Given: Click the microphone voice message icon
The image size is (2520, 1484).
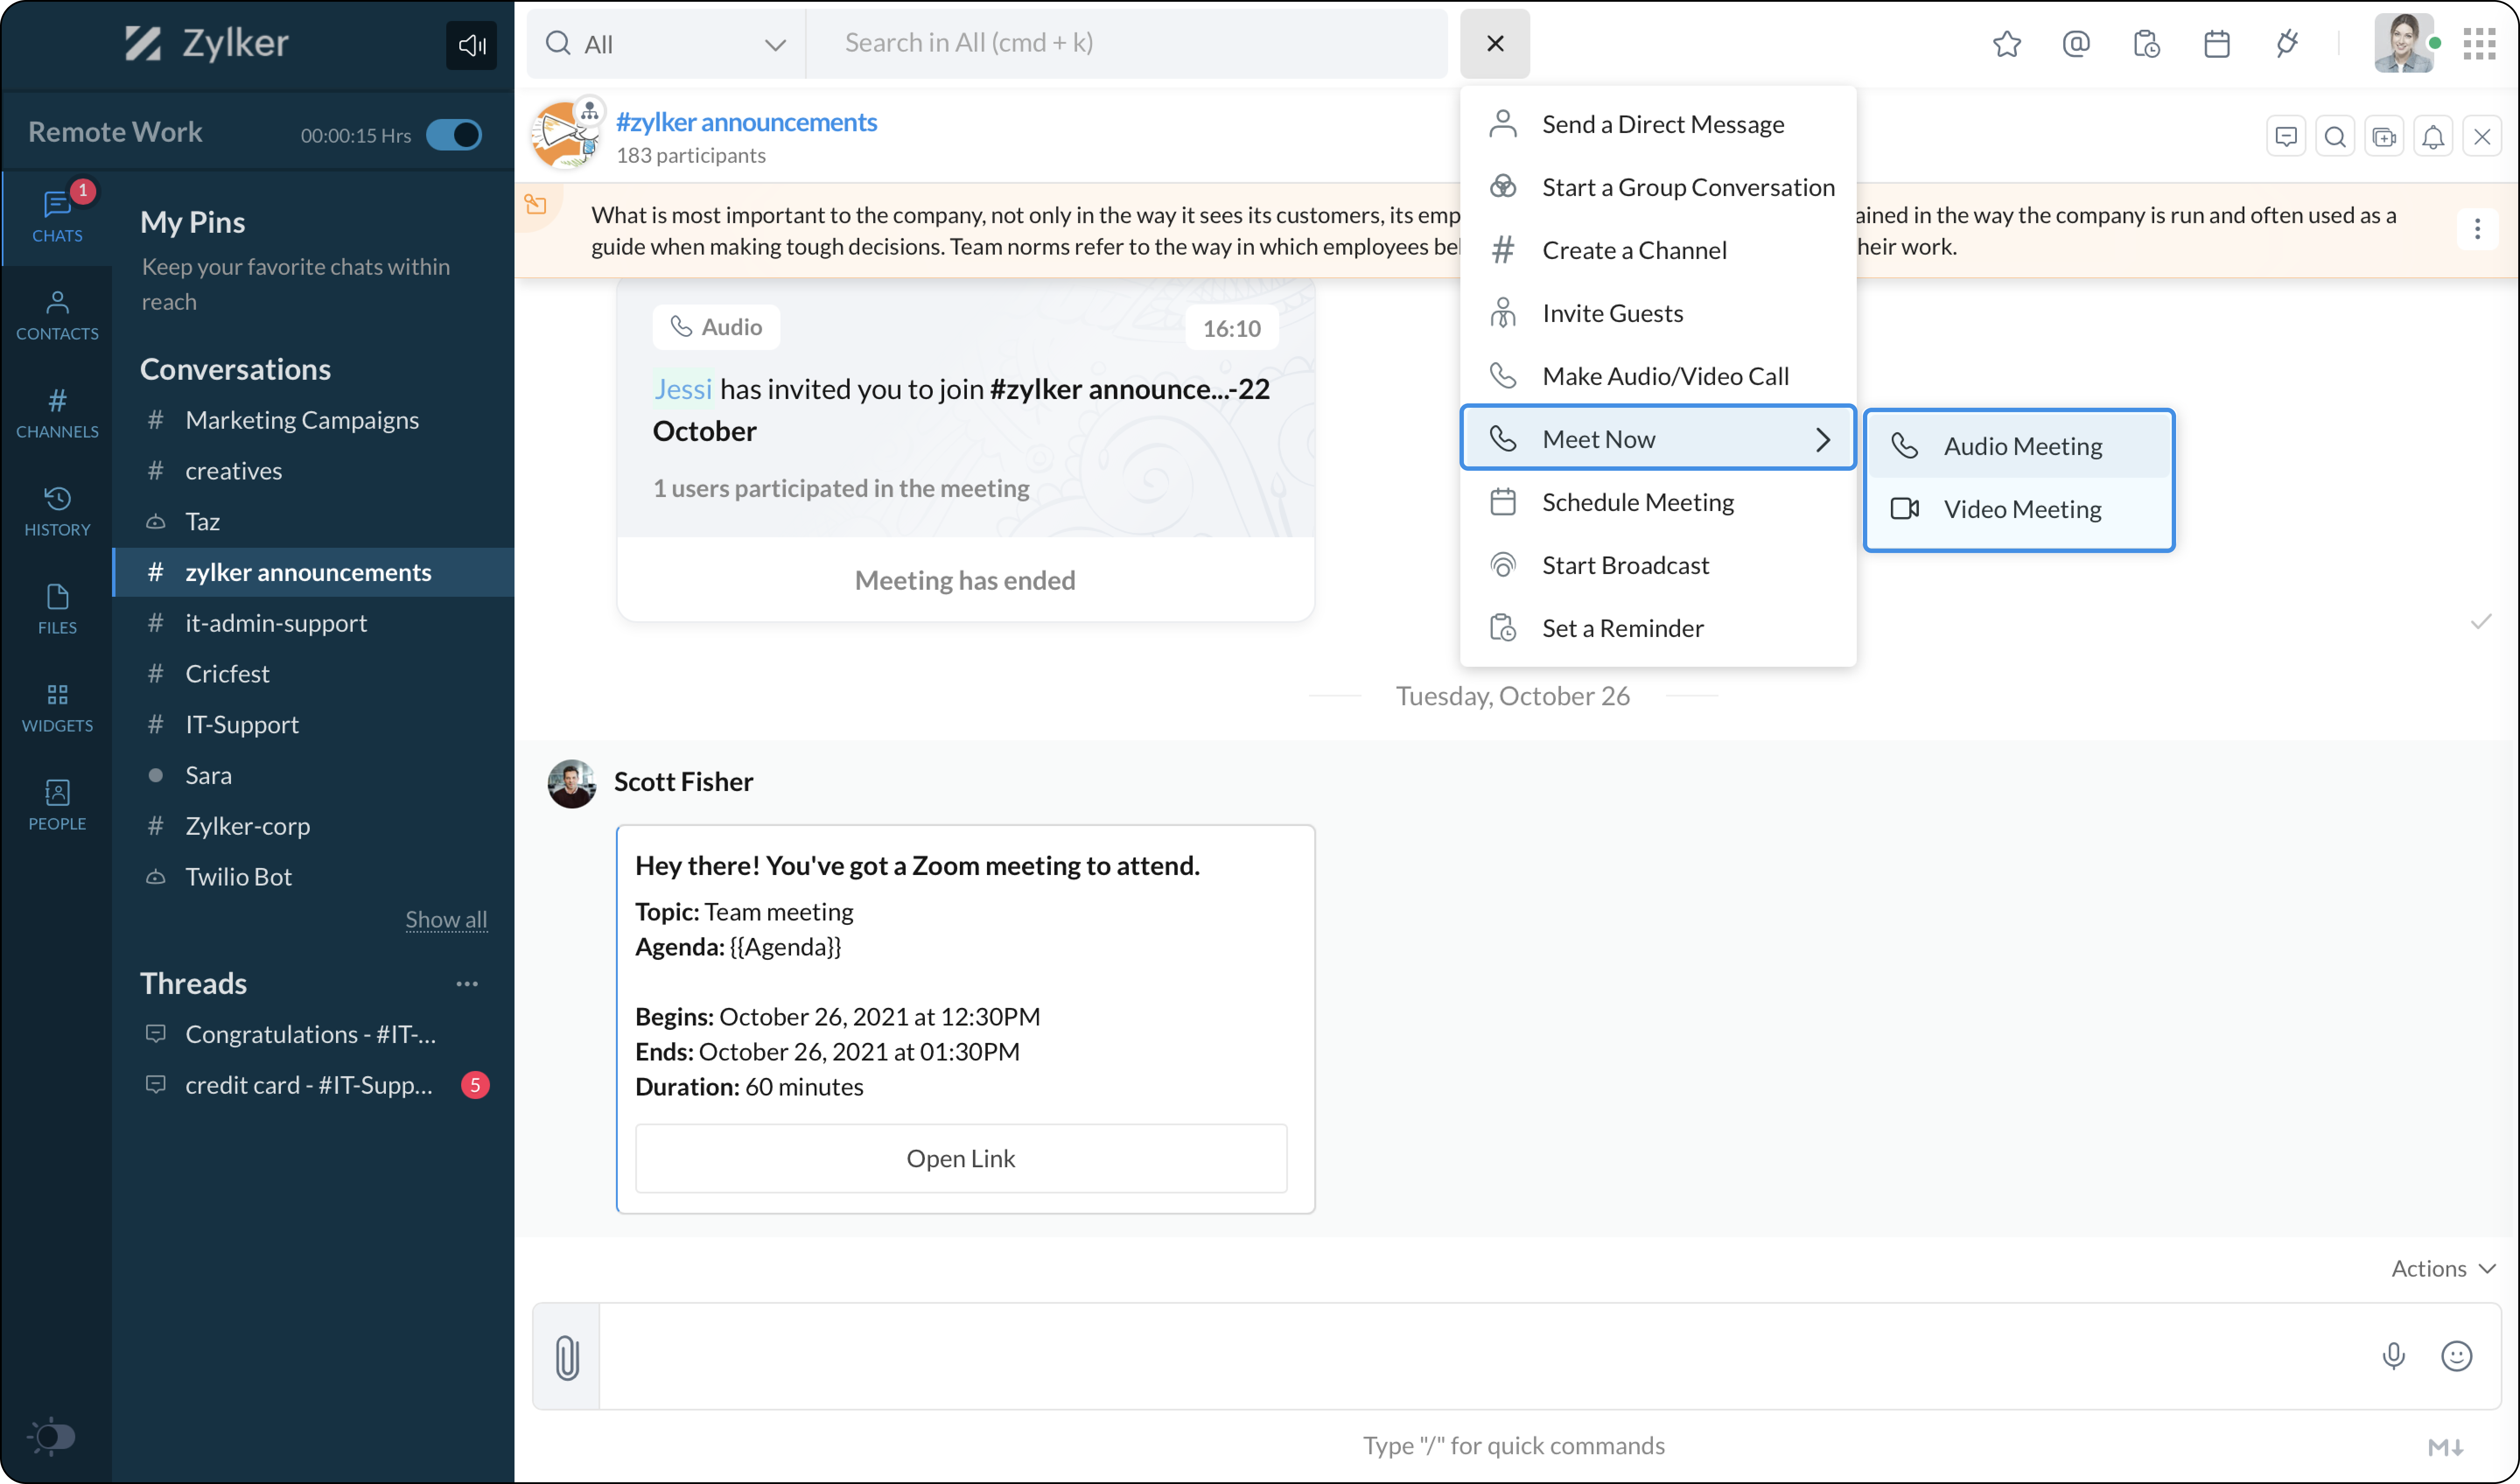Looking at the screenshot, I should (2393, 1356).
